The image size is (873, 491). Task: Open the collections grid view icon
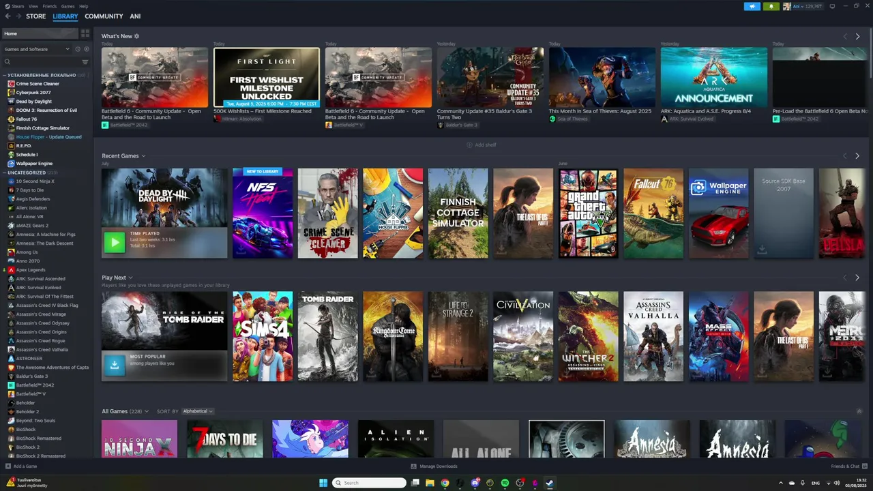[85, 33]
